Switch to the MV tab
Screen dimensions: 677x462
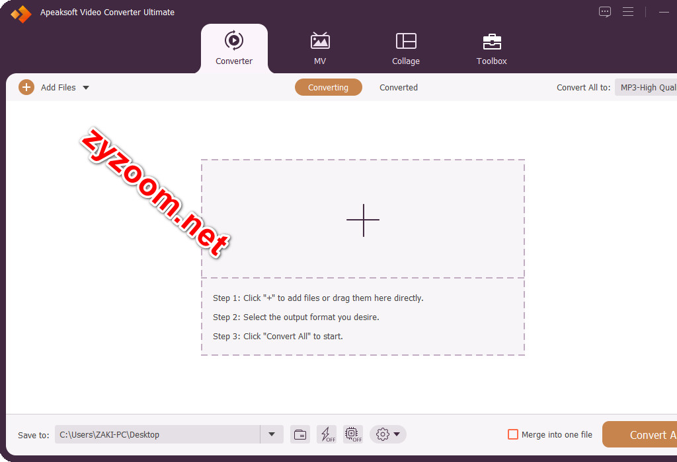[320, 48]
